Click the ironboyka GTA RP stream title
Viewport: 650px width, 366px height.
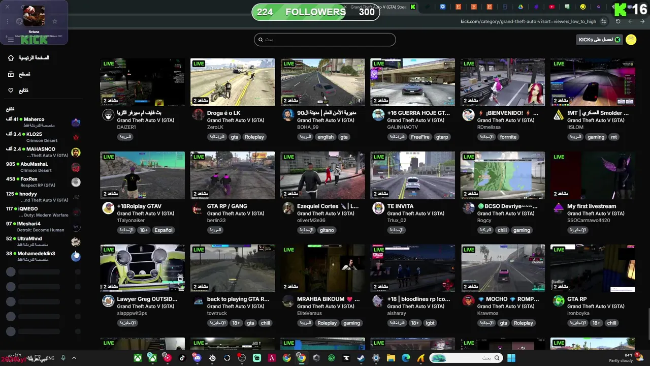(577, 299)
